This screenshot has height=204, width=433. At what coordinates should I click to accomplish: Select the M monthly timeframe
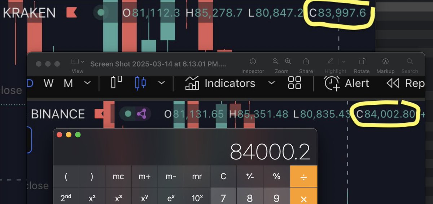coord(68,83)
